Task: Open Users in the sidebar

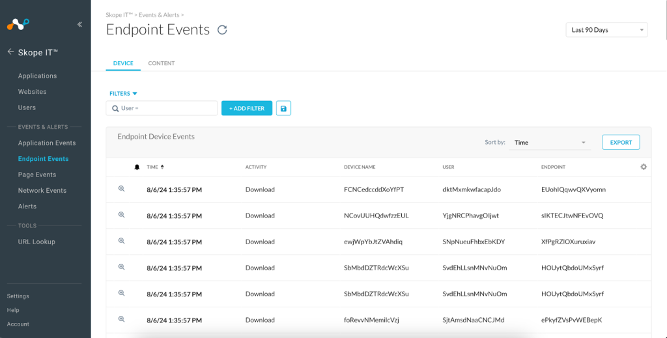Action: [27, 107]
